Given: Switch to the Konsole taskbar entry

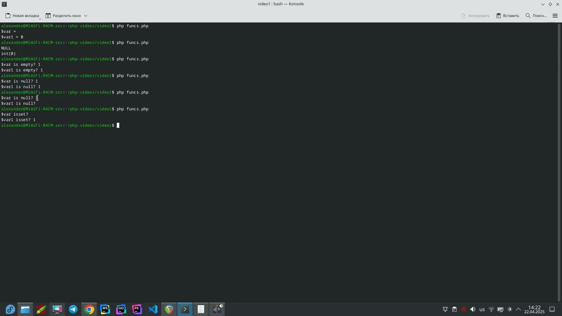Looking at the screenshot, I should pyautogui.click(x=185, y=309).
